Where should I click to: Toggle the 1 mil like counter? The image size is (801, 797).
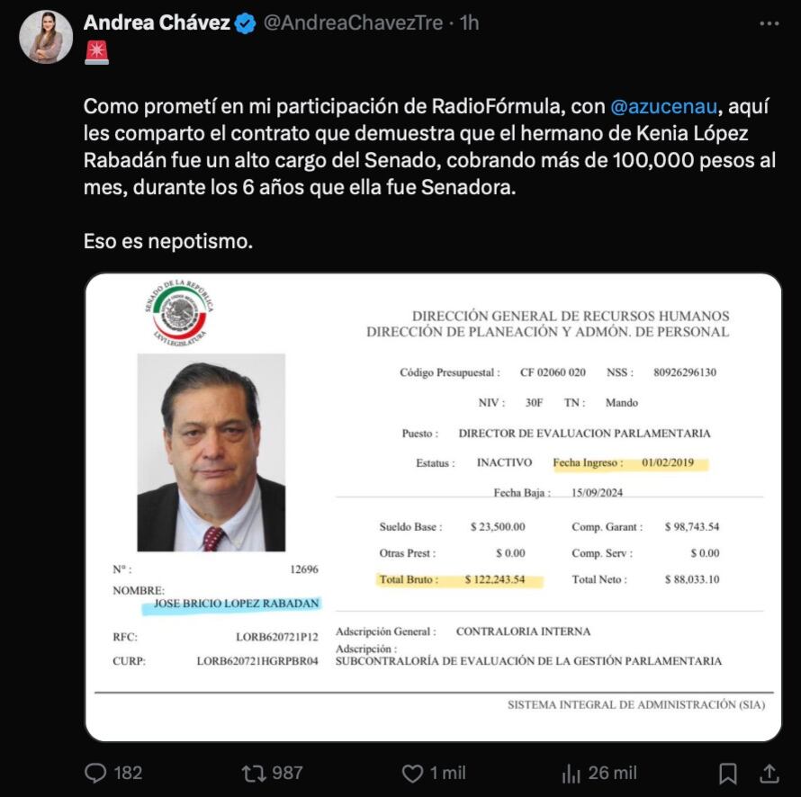(x=445, y=772)
